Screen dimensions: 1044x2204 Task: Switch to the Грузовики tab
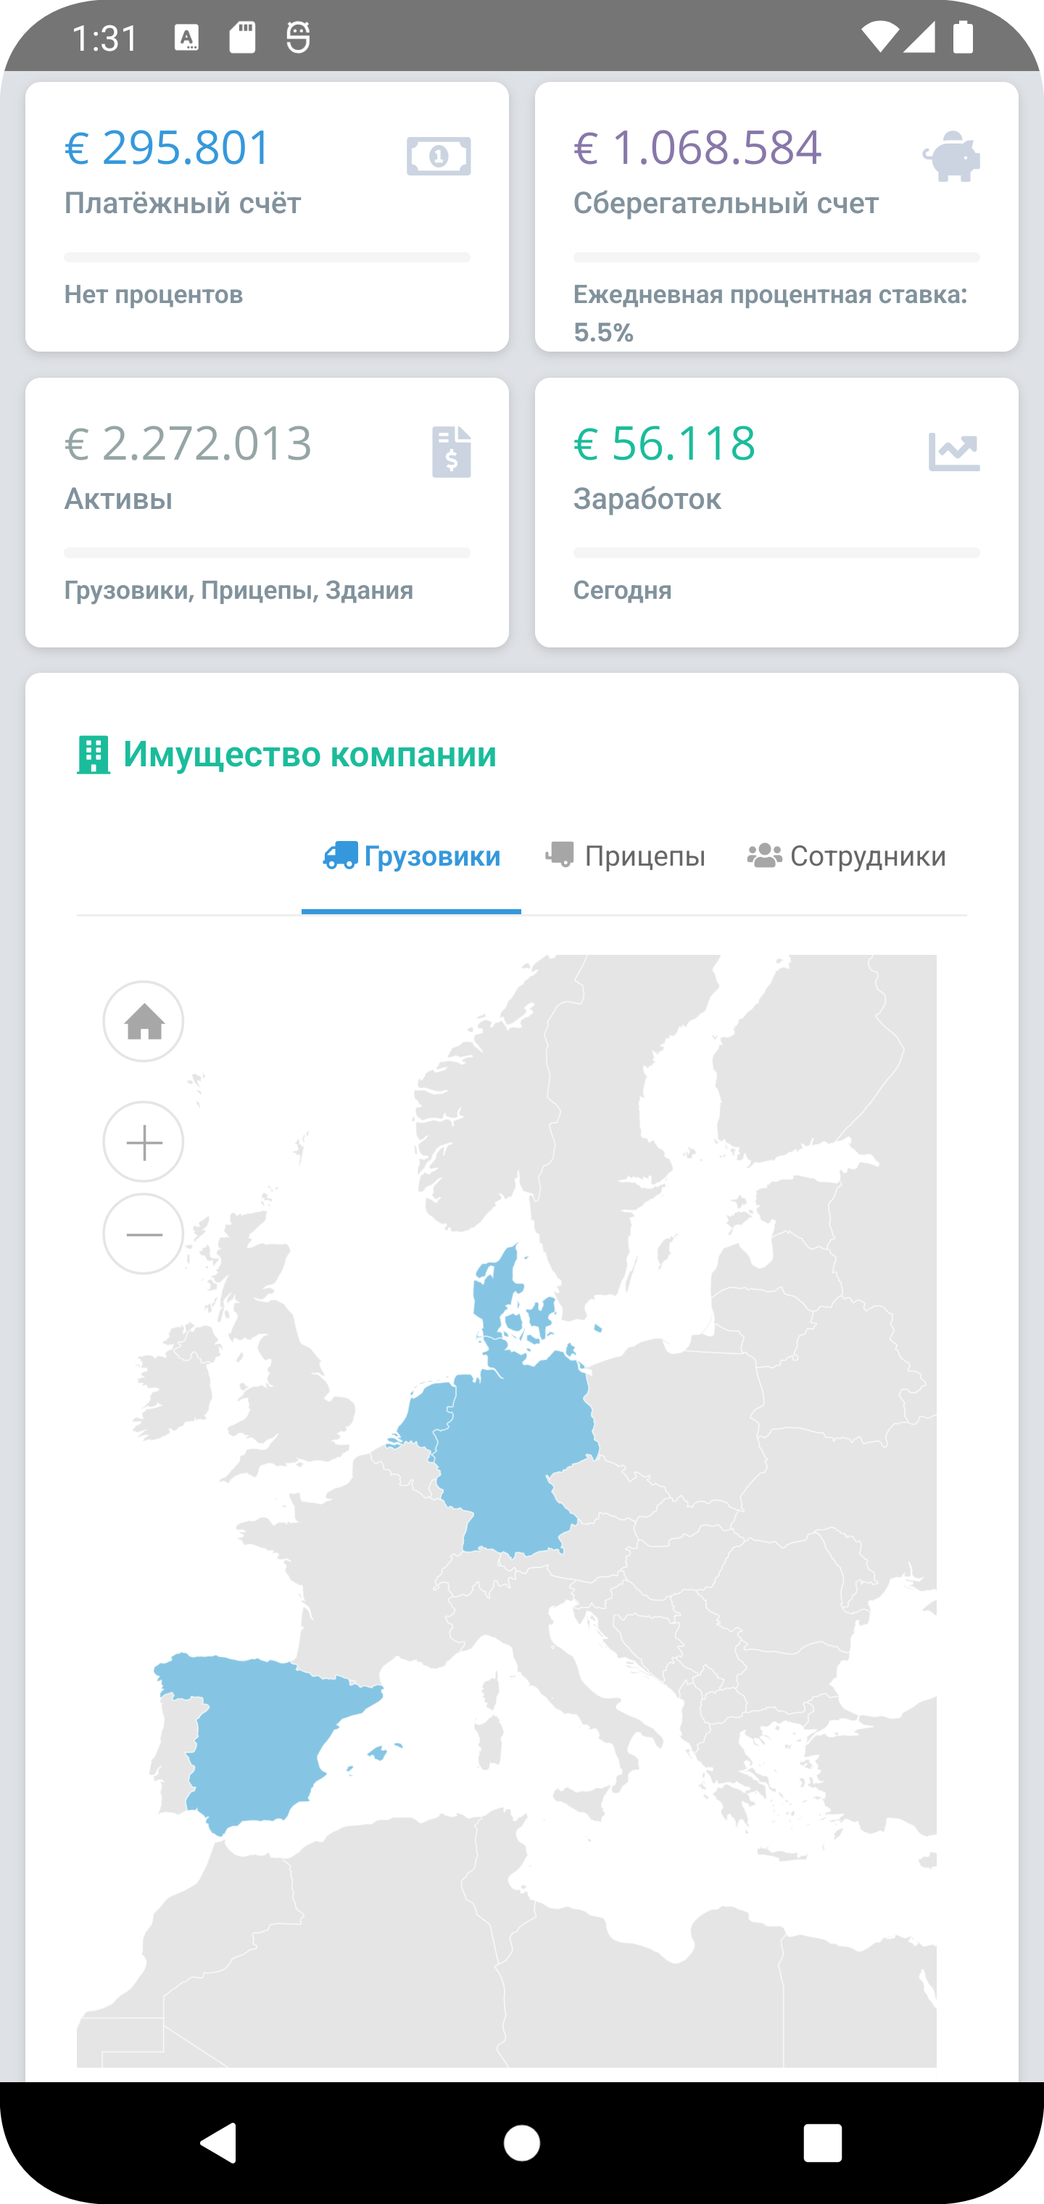(x=412, y=856)
